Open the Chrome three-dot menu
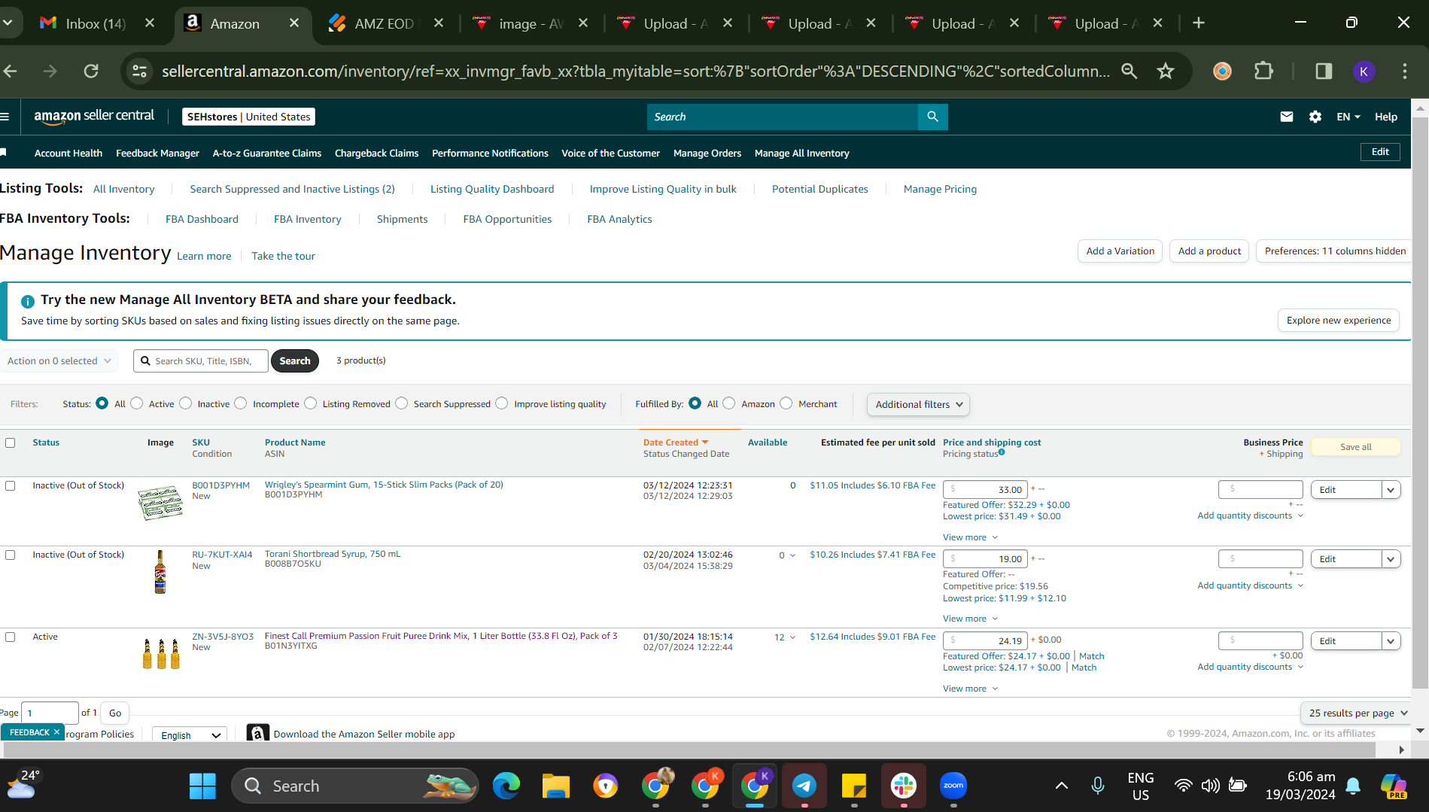 coord(1404,71)
